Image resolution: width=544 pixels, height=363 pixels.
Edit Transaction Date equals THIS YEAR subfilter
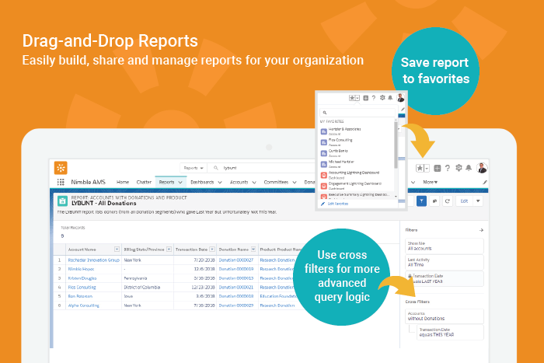[450, 333]
